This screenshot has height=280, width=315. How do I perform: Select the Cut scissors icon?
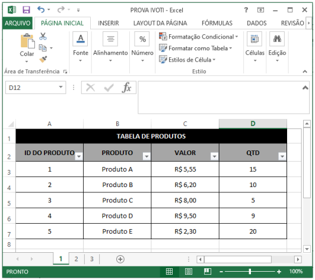coord(43,36)
